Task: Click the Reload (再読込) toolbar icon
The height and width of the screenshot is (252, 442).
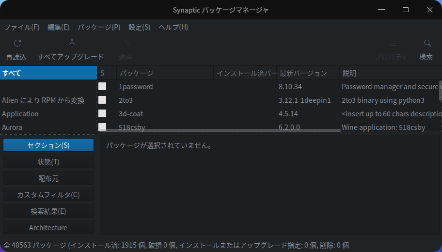Action: [17, 43]
